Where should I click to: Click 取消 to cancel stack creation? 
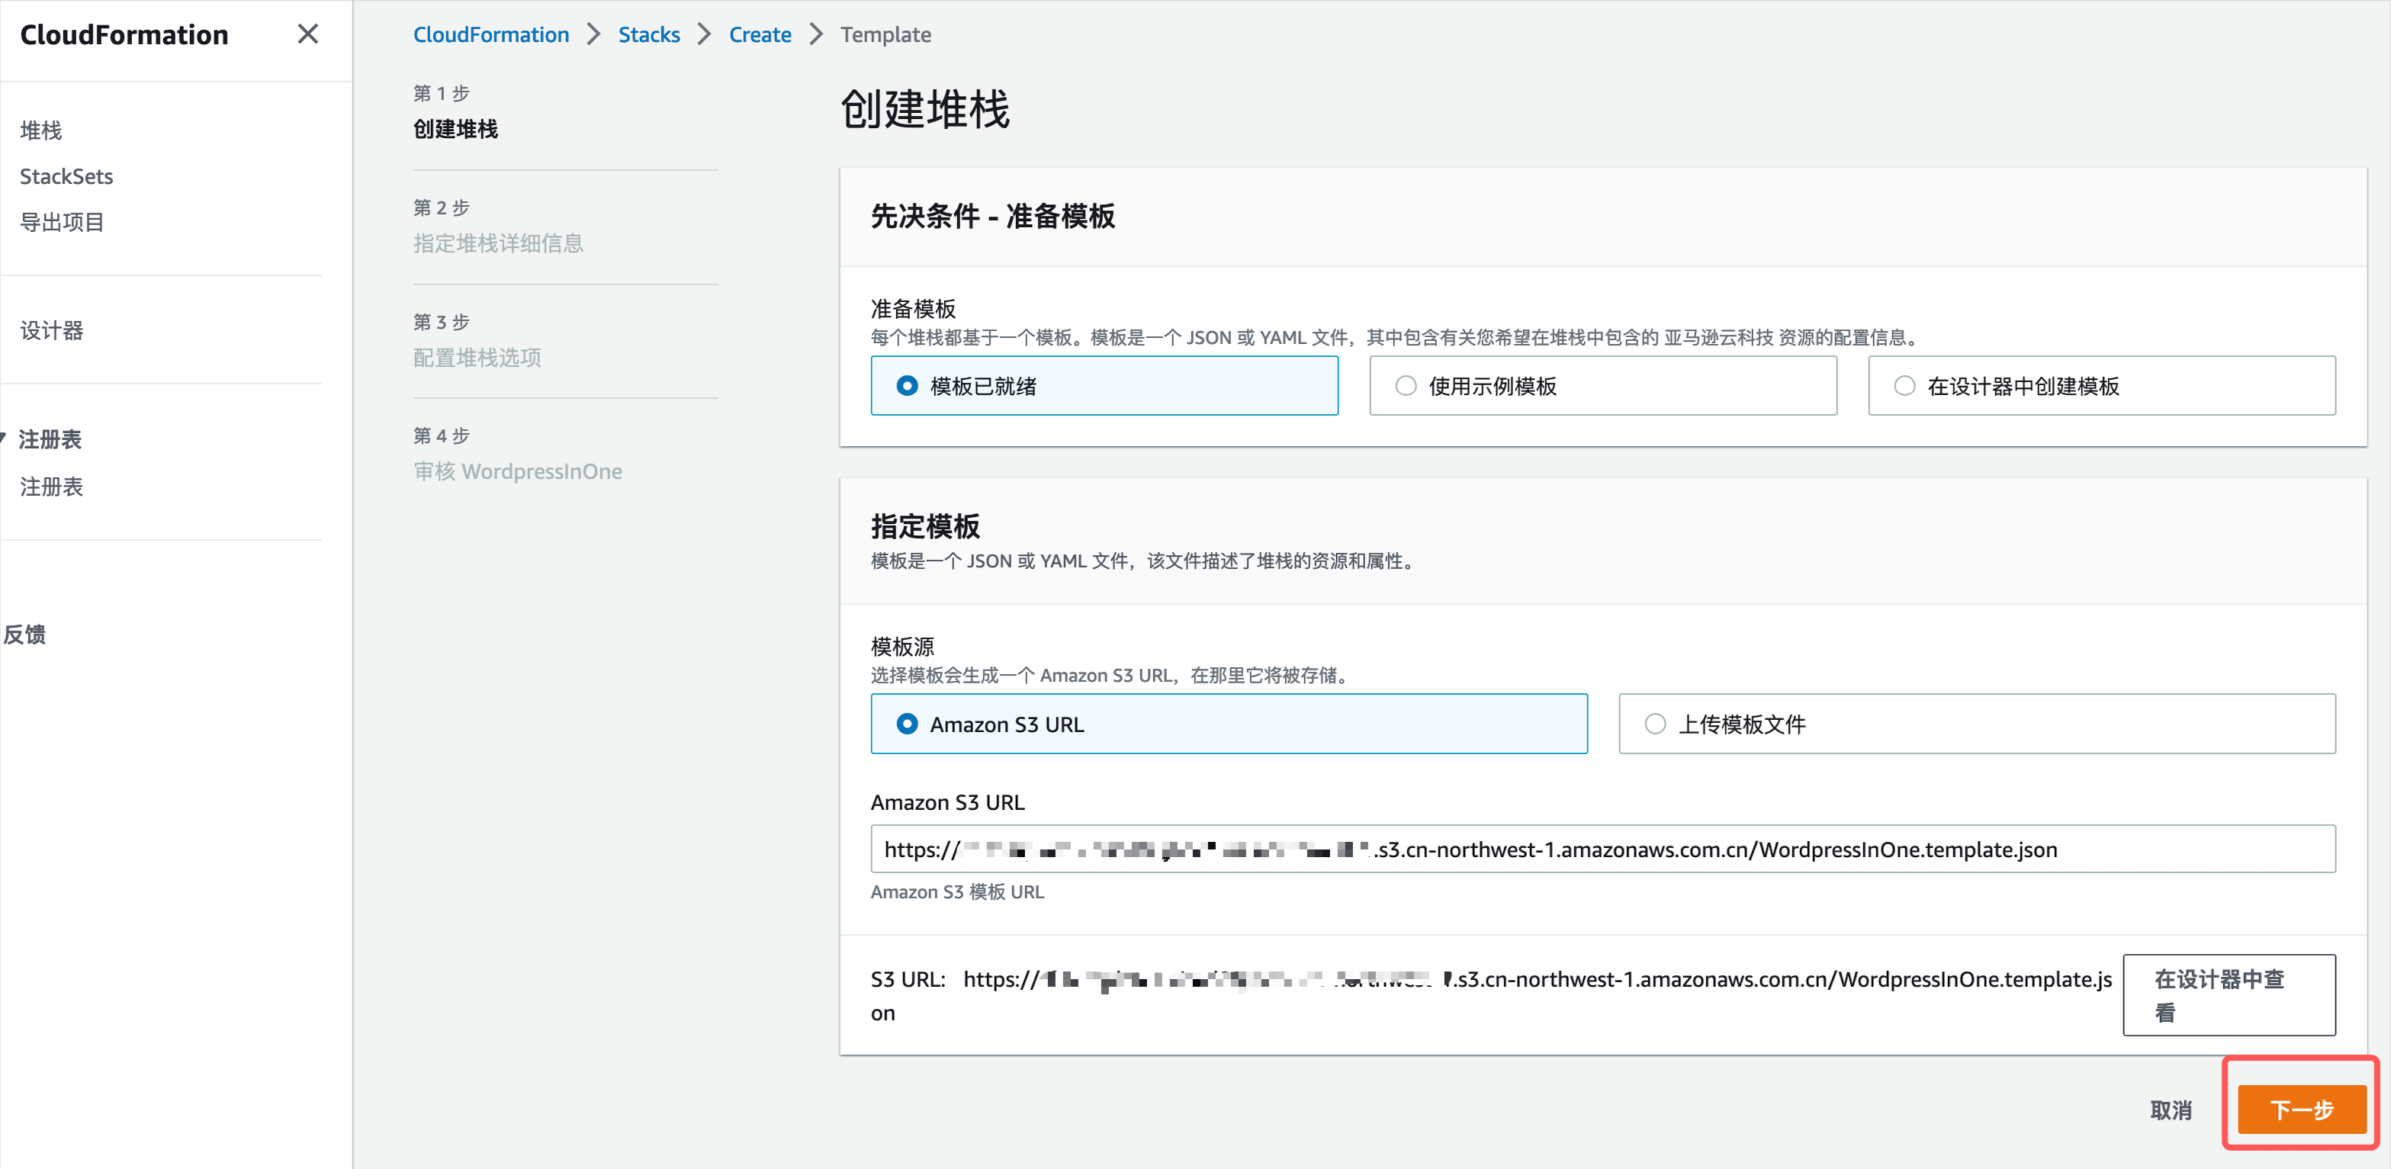2171,1110
